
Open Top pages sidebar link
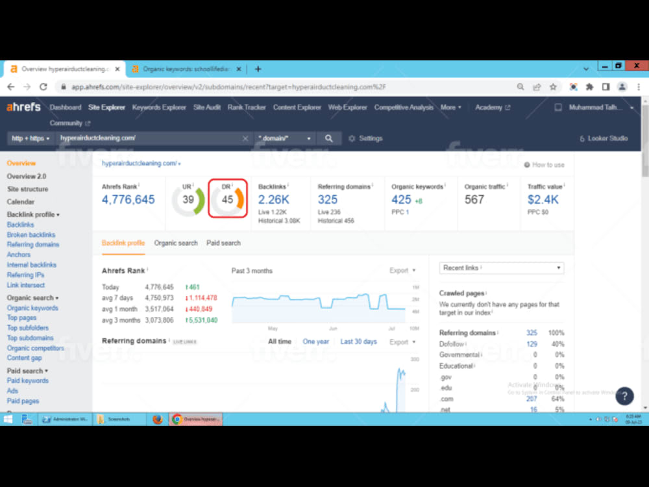pos(21,318)
